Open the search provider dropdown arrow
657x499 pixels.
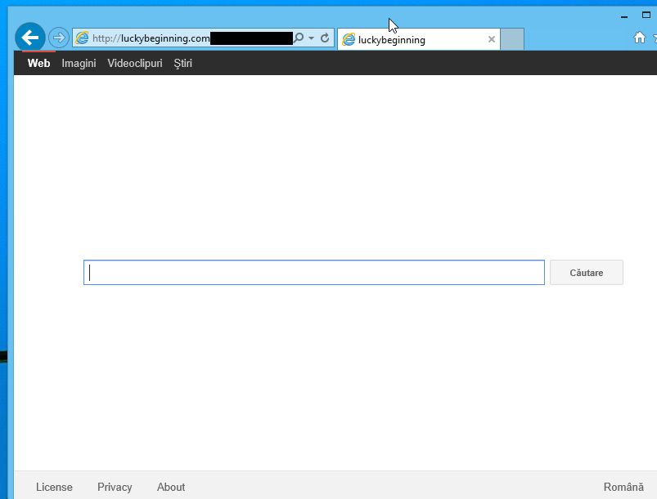pos(309,38)
